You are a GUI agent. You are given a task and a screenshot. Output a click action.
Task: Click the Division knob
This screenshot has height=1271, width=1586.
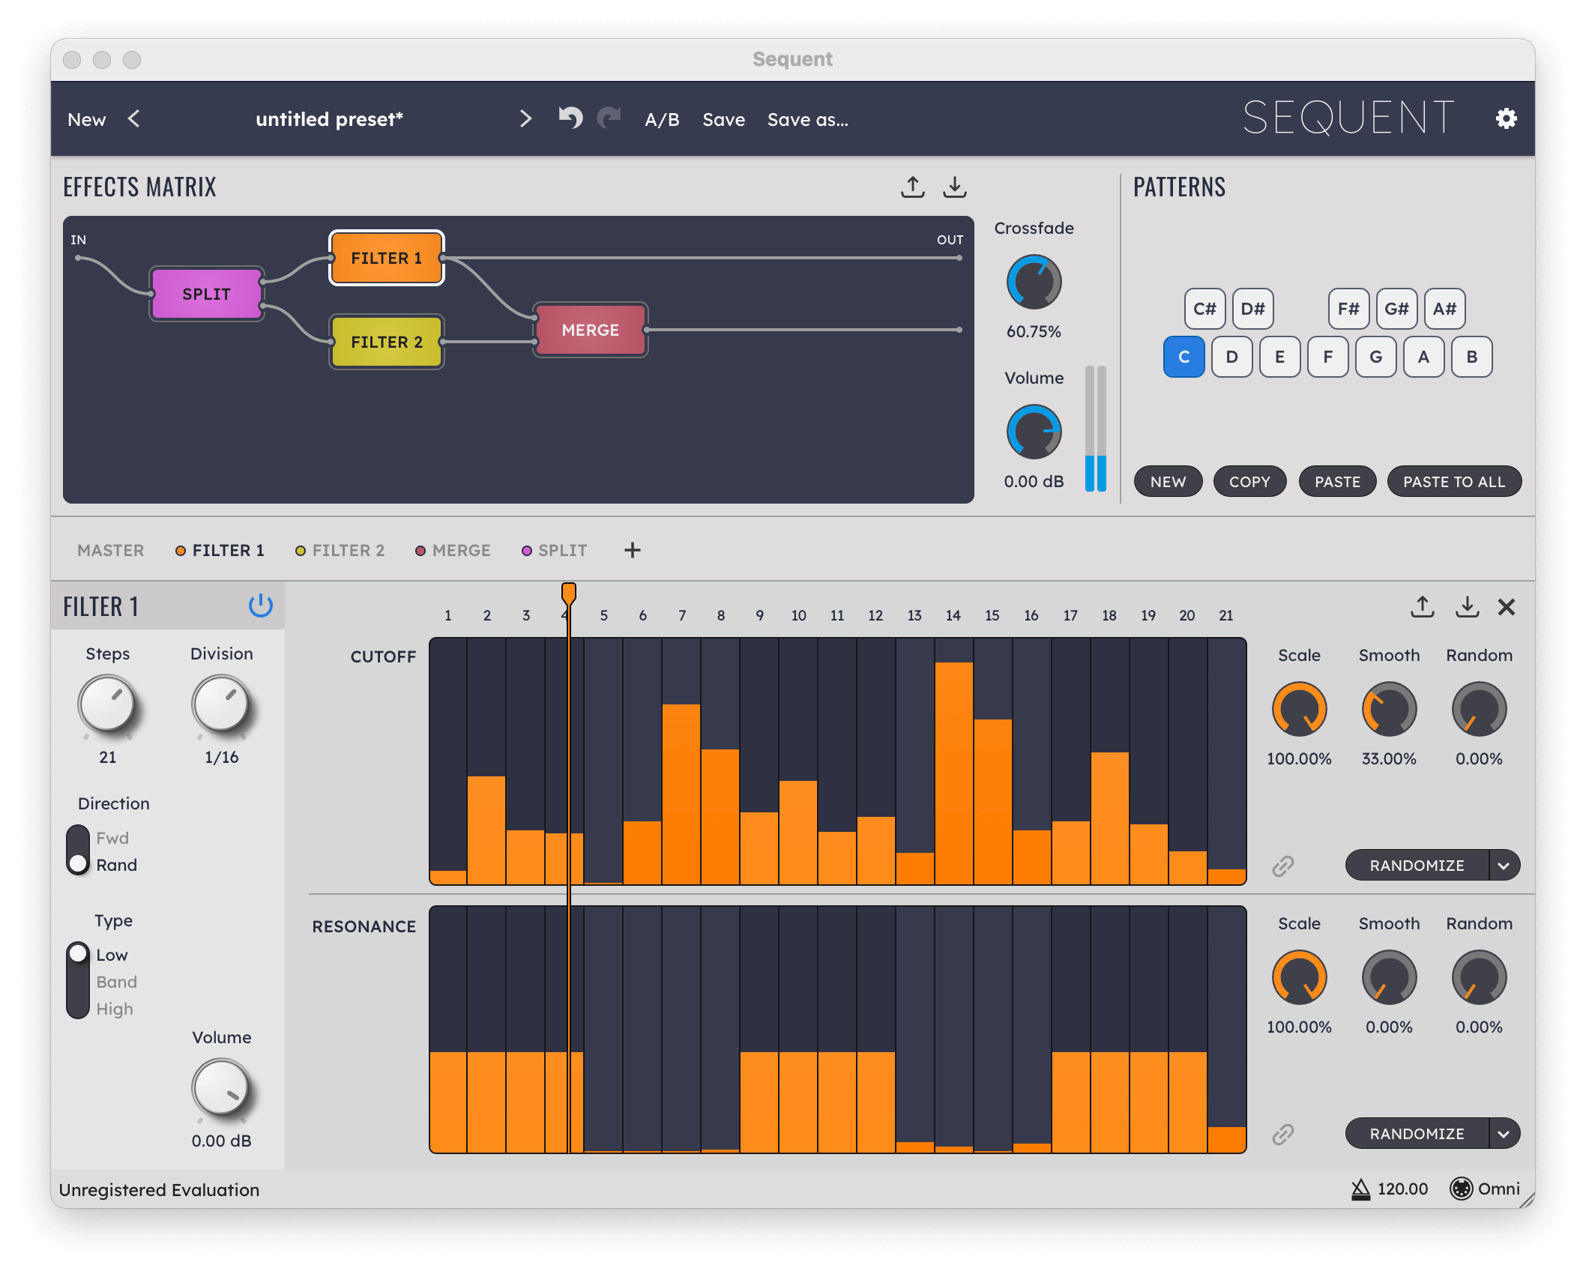pos(221,704)
